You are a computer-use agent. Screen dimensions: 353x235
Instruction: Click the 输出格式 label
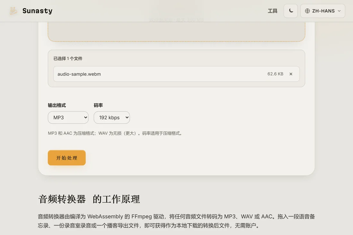[57, 105]
